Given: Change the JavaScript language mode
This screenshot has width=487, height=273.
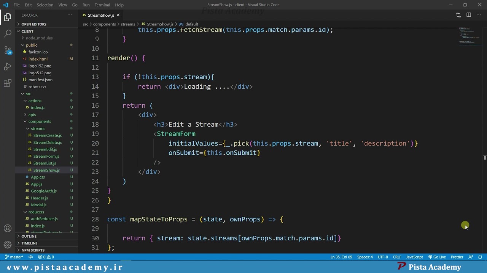Looking at the screenshot, I should pos(414,257).
